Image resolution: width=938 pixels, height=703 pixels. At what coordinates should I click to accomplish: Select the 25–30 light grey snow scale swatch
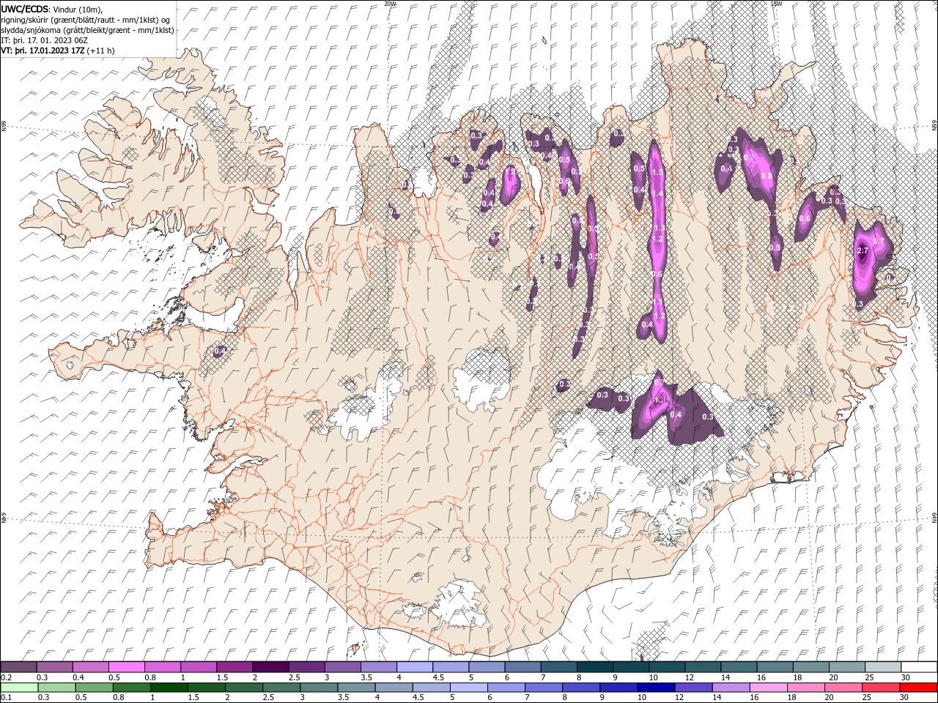[883, 667]
